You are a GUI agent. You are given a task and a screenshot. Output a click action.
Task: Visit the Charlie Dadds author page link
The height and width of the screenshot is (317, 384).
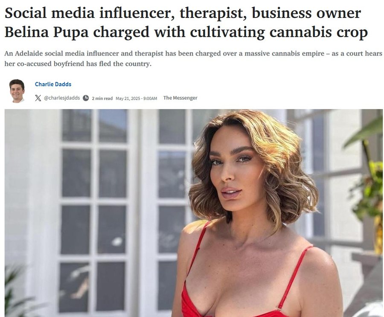(x=53, y=84)
